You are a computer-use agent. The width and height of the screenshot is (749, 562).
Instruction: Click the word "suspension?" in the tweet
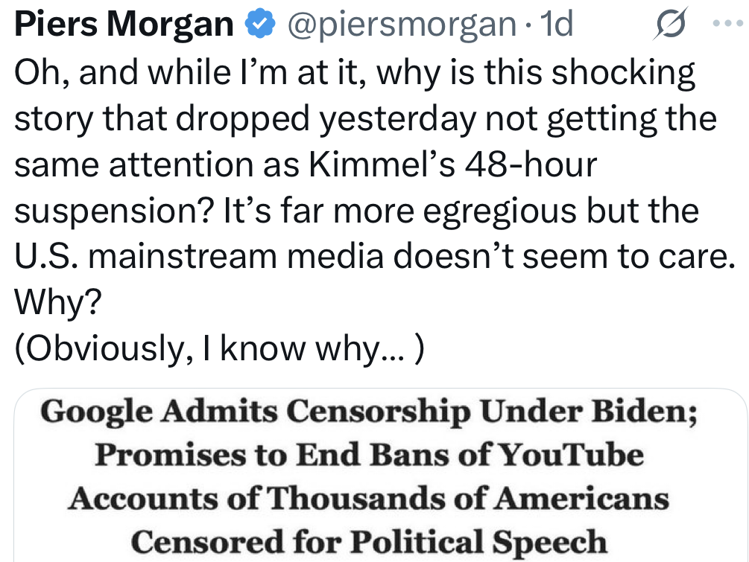[113, 211]
